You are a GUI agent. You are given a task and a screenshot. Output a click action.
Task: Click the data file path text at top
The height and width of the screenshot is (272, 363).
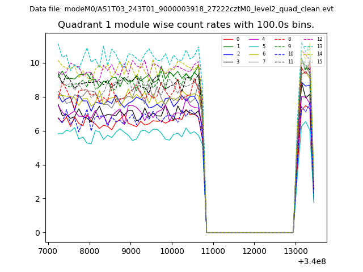tap(181, 9)
